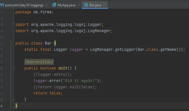Click the getLogger method call
Viewport: 189px width, 111px height.
(x=125, y=49)
